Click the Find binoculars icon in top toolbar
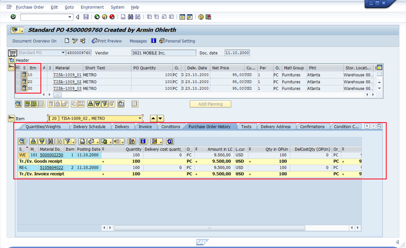The height and width of the screenshot is (248, 406). point(130,17)
